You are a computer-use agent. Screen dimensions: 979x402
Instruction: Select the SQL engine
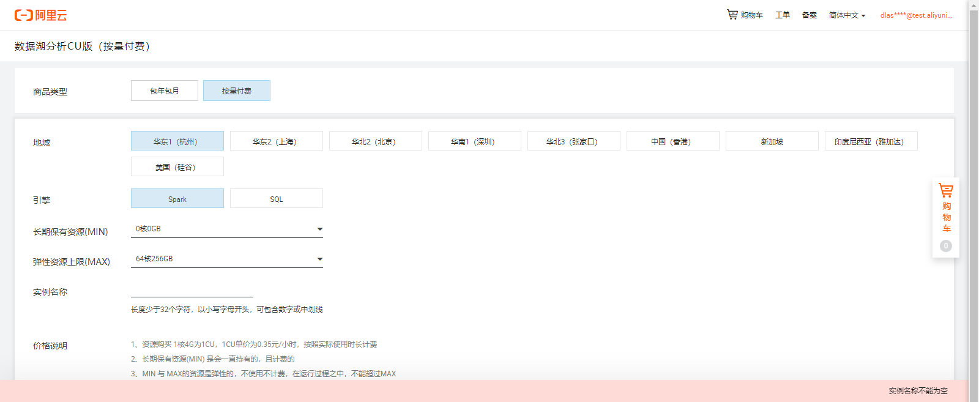pyautogui.click(x=277, y=199)
